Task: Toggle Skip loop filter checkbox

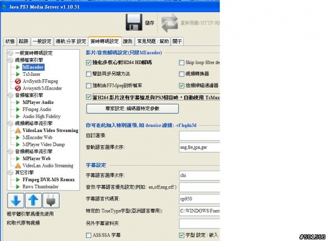Action: tap(181, 62)
